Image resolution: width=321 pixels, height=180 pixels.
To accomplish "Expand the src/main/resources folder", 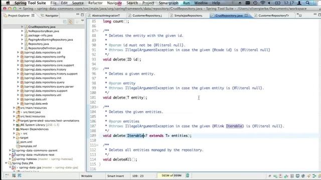I will 14,108.
